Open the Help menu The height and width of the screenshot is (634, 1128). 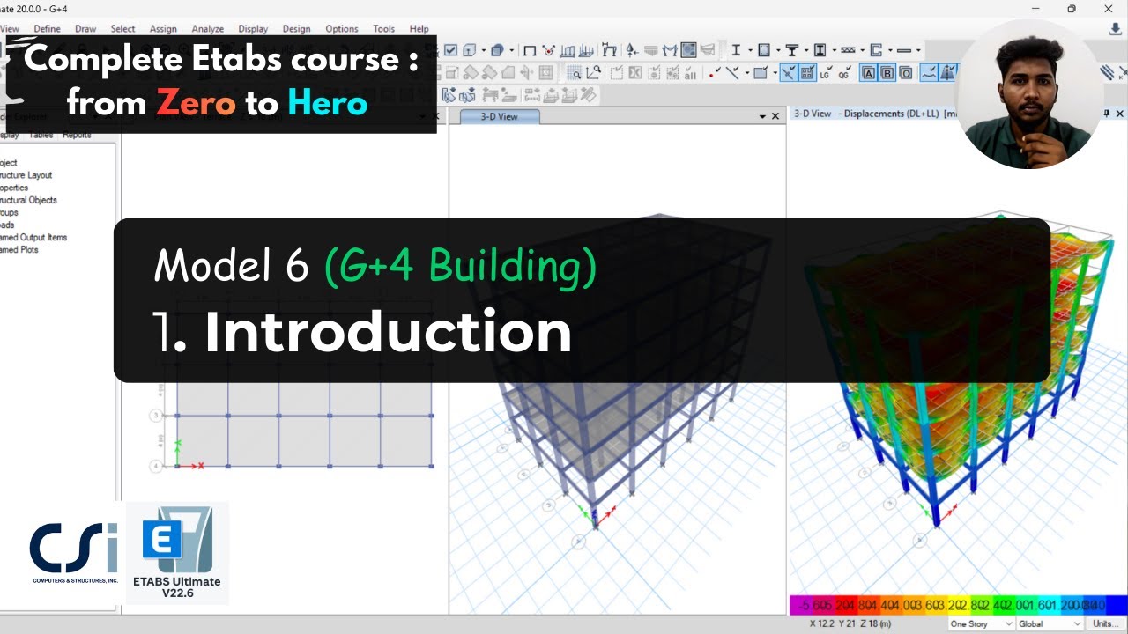coord(419,28)
